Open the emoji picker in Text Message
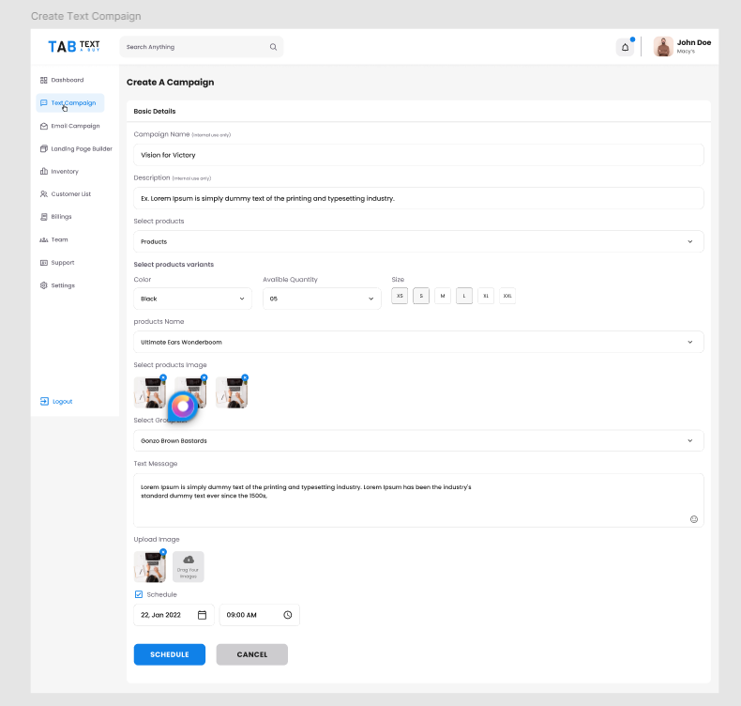This screenshot has height=706, width=741. tap(694, 519)
